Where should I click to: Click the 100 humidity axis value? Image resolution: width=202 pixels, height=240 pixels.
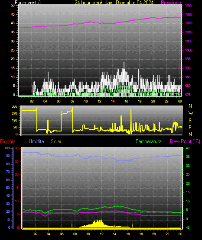click(7, 148)
